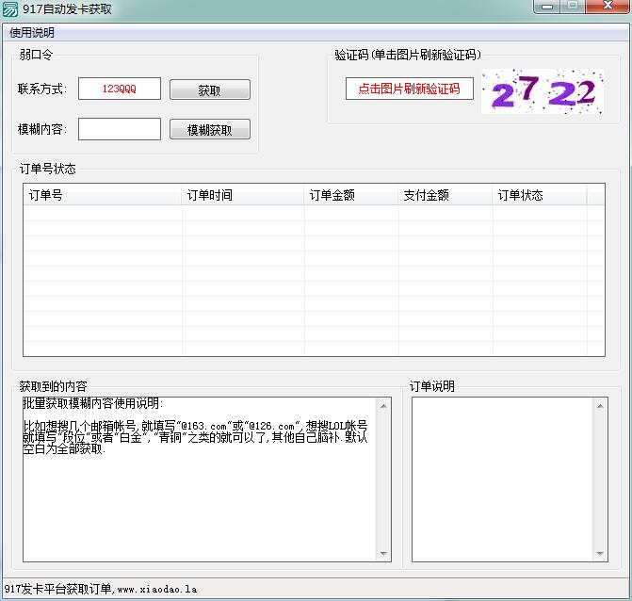Click the 模糊获取 button
The width and height of the screenshot is (632, 601).
(x=210, y=129)
